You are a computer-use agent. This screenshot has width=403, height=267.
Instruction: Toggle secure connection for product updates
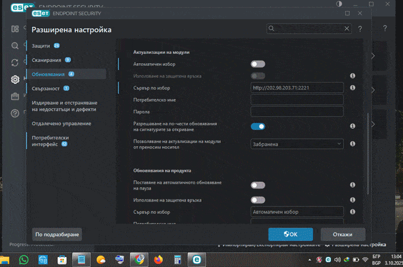click(x=258, y=200)
